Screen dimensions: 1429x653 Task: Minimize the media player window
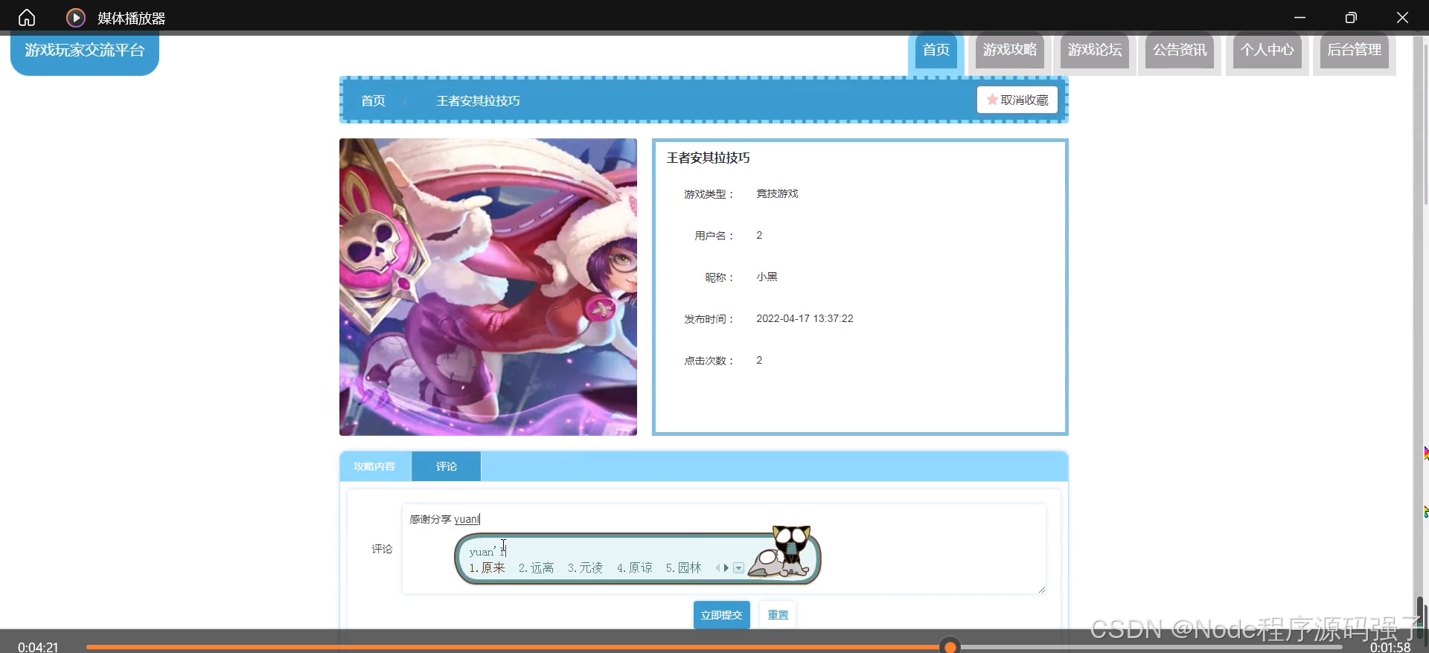pyautogui.click(x=1299, y=17)
